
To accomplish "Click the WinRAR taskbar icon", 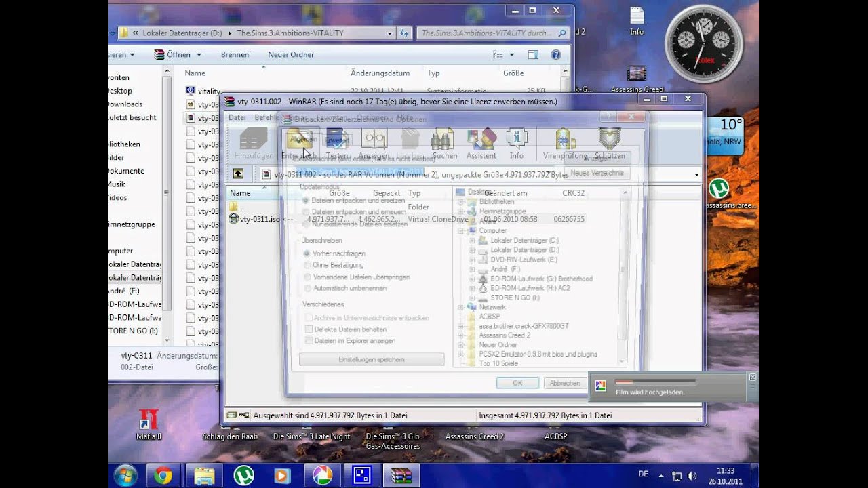I will (401, 475).
